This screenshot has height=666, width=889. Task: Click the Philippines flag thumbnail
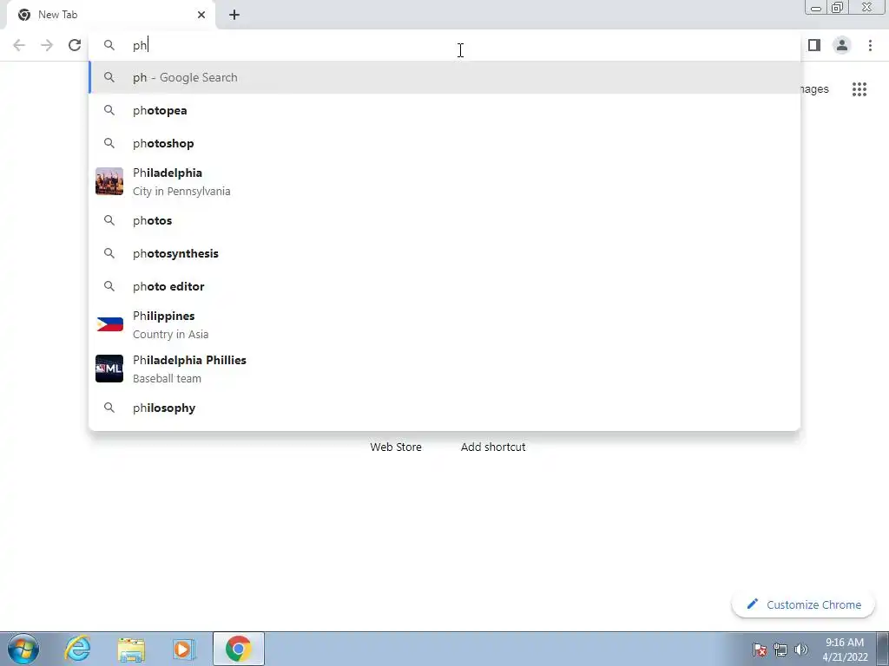click(x=109, y=324)
